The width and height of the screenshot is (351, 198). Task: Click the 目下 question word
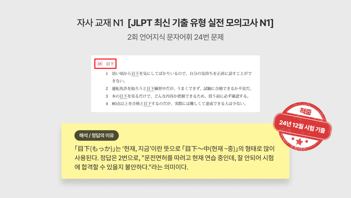pyautogui.click(x=110, y=64)
